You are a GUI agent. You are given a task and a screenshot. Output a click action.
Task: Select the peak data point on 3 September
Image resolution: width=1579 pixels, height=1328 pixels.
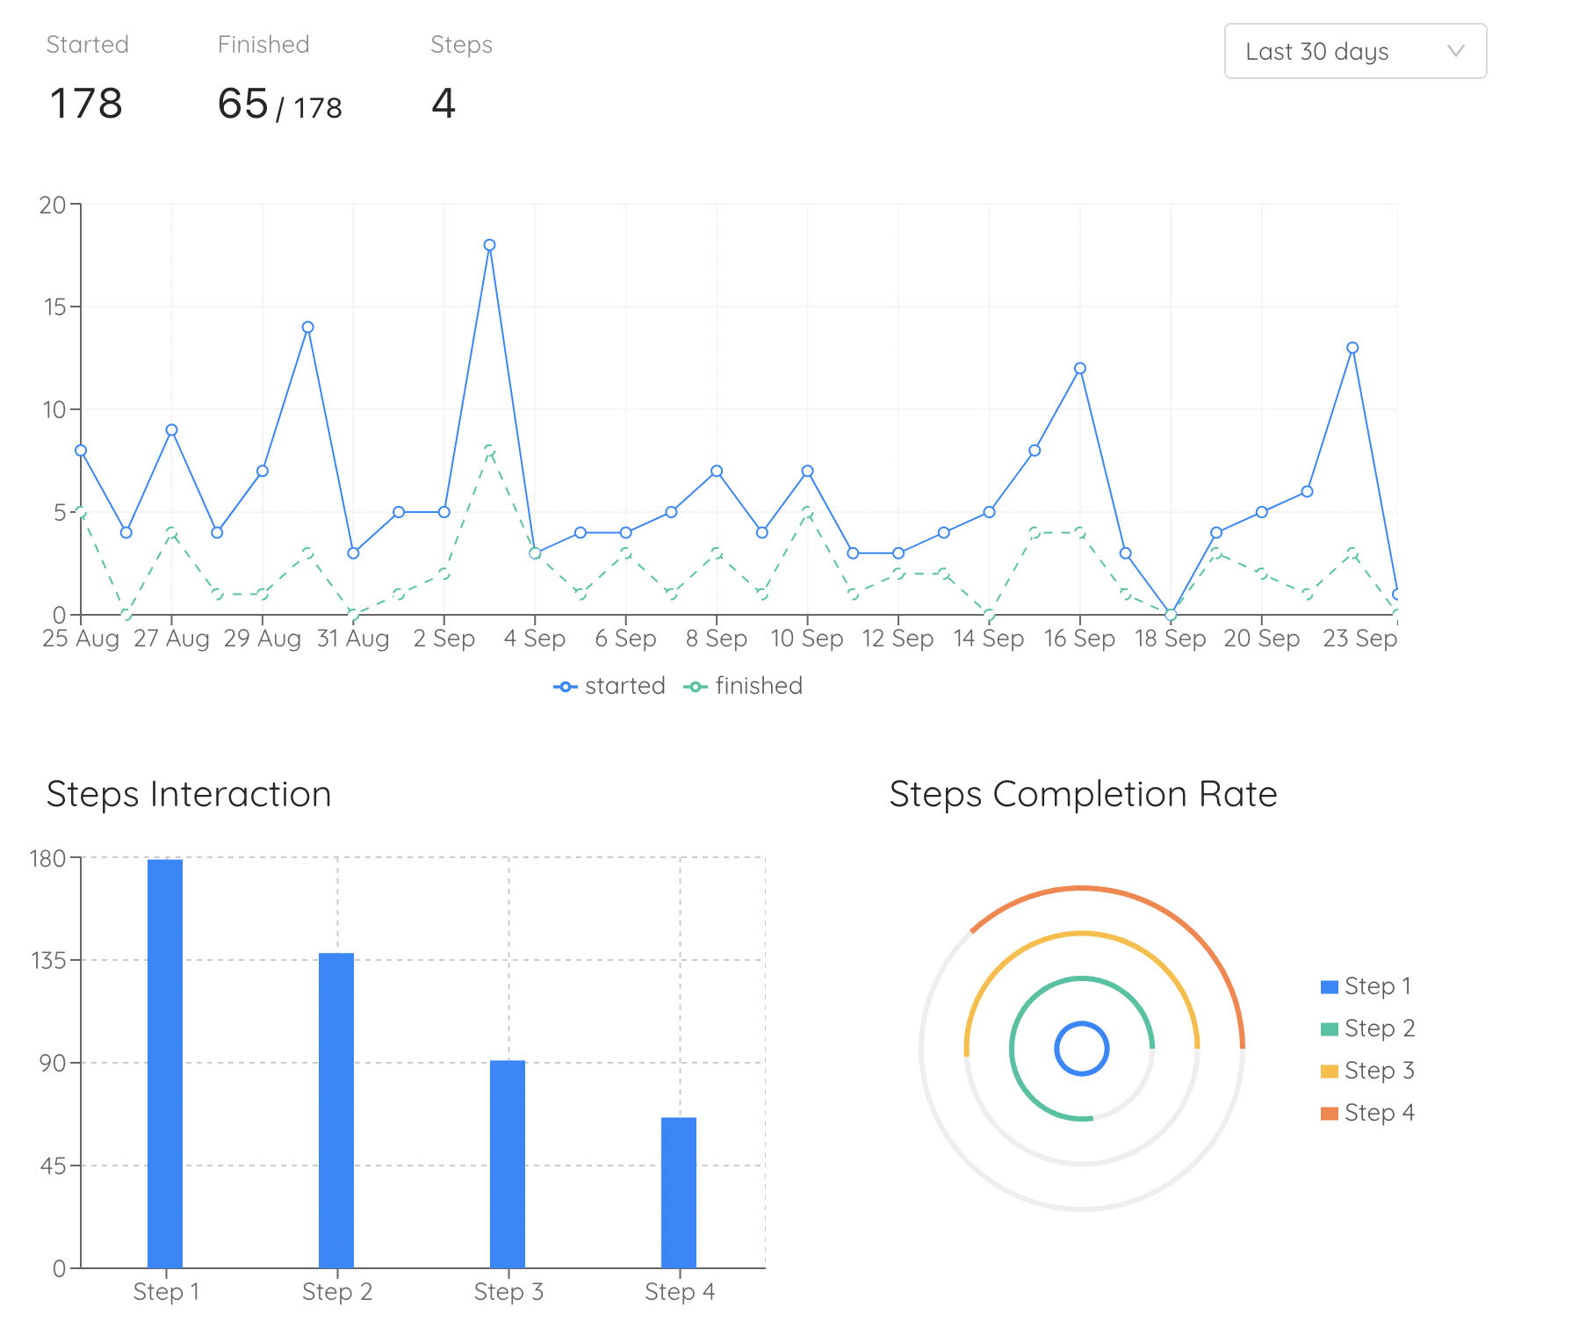489,245
